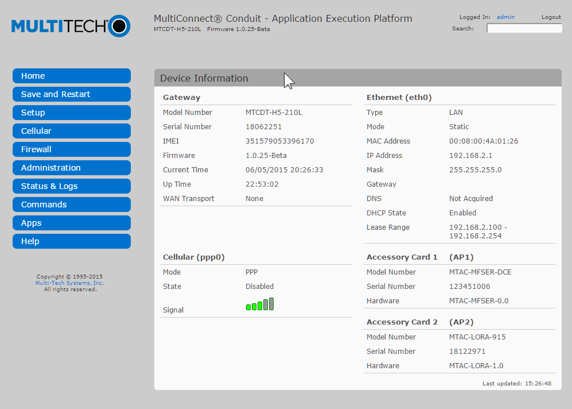Select model number MTCDT-H5-210L under Gateway
This screenshot has width=572, height=409.
pyautogui.click(x=274, y=113)
